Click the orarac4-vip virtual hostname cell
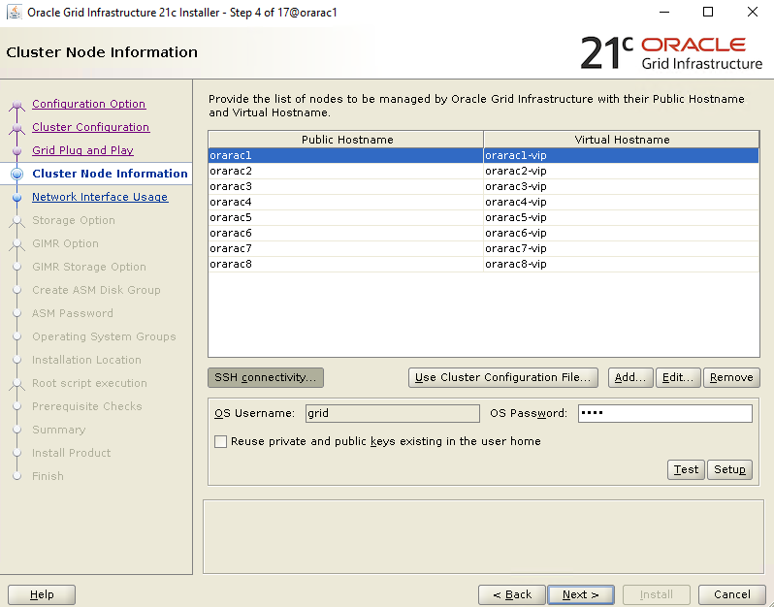The image size is (774, 607). coord(621,202)
